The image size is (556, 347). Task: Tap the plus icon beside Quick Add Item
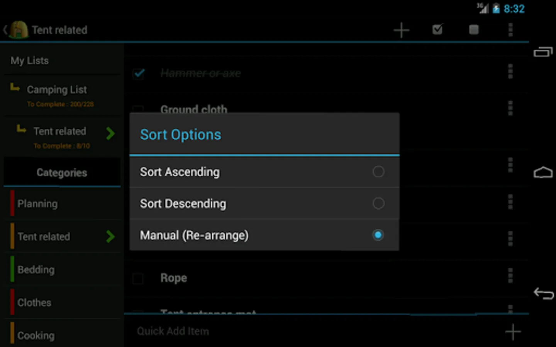tap(513, 332)
